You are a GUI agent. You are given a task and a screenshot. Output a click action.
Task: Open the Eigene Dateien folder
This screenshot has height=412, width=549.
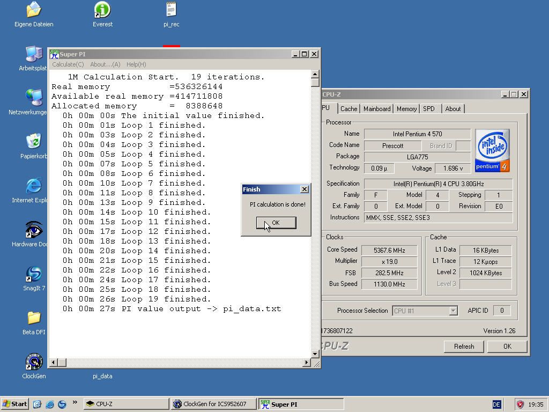click(x=34, y=10)
